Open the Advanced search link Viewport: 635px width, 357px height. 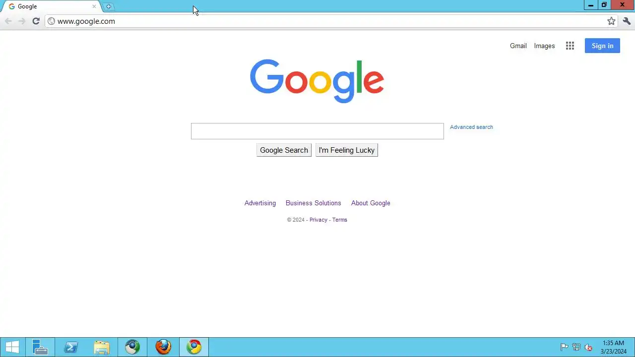click(x=471, y=127)
